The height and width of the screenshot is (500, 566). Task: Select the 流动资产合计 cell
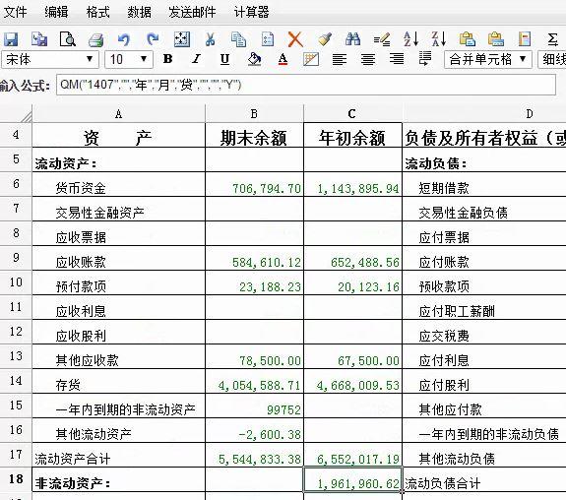click(x=118, y=456)
